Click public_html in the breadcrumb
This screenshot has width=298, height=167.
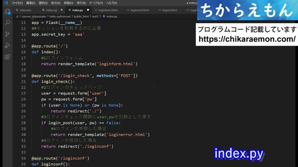pyautogui.click(x=81, y=17)
